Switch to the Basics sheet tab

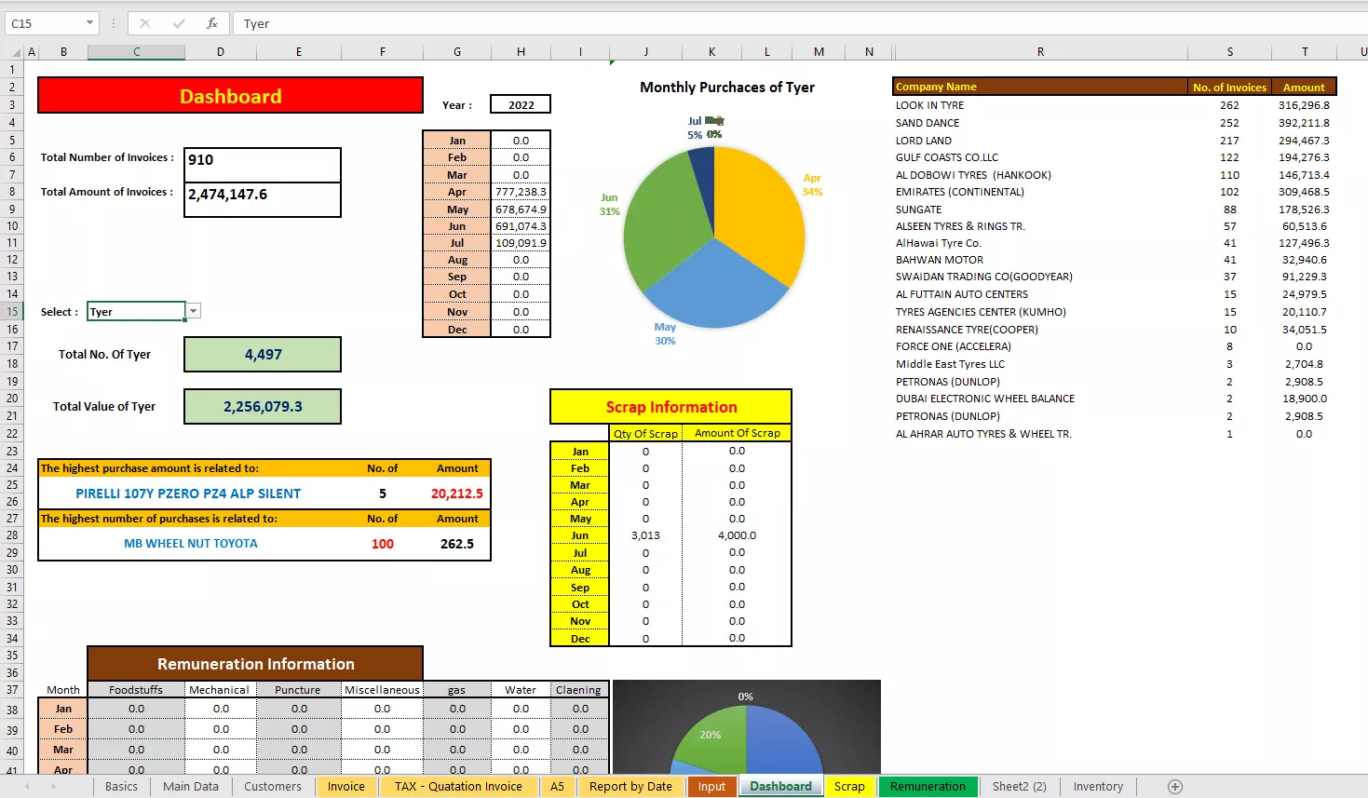pyautogui.click(x=121, y=787)
